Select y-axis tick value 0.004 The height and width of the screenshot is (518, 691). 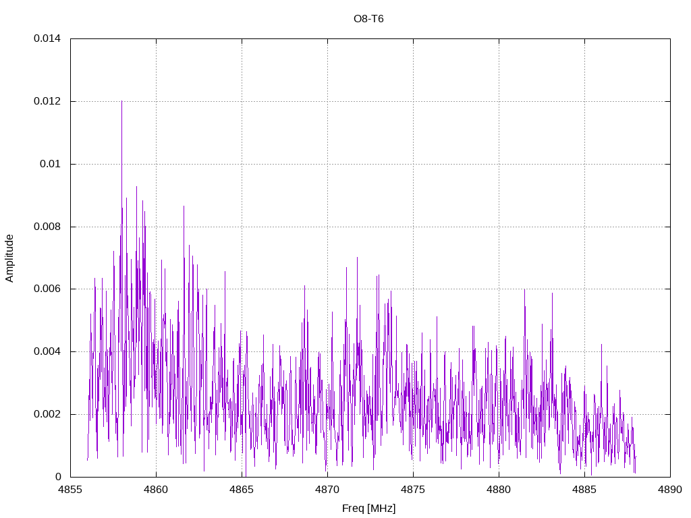tap(47, 351)
